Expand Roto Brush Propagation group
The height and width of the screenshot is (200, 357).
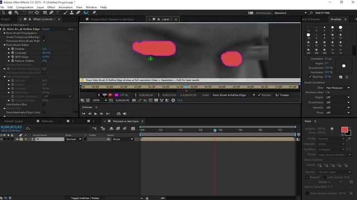4,33
